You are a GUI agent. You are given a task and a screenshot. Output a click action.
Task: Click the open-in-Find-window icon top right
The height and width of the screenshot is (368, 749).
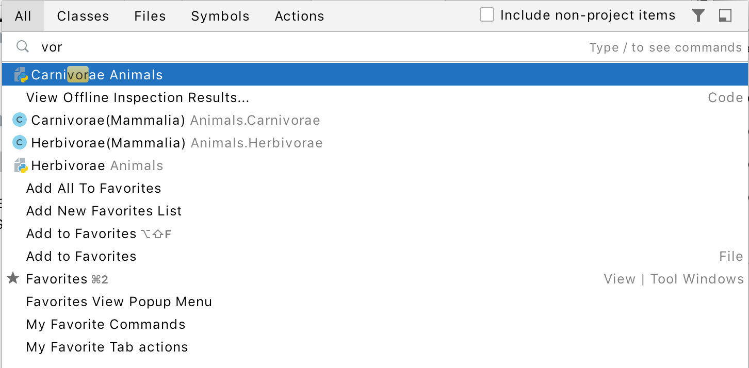click(725, 15)
